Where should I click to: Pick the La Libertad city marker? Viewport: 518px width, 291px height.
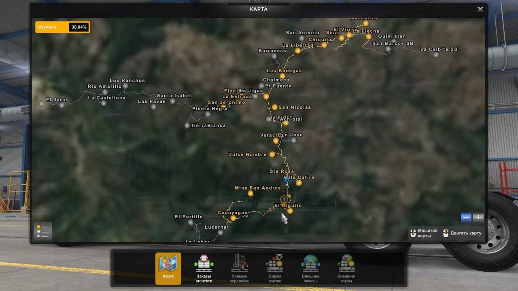(298, 51)
